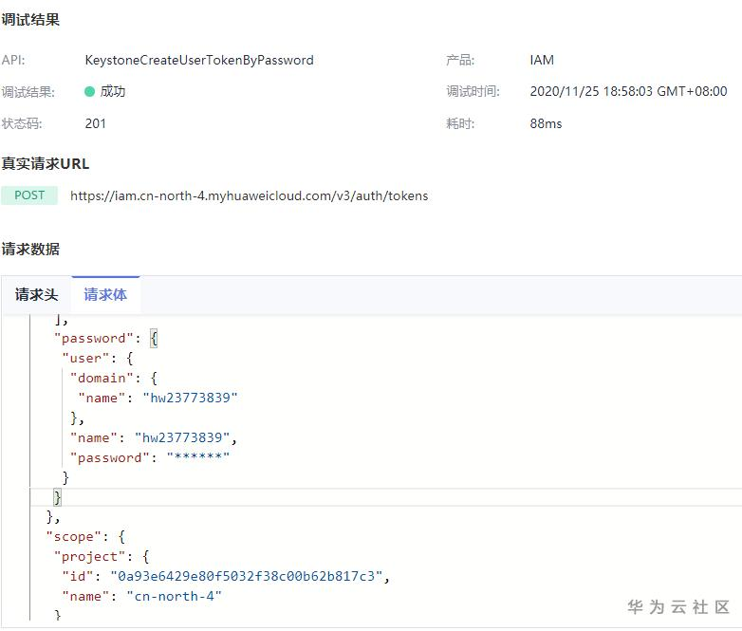Click the highlighted opening brace after "password"

tap(156, 339)
